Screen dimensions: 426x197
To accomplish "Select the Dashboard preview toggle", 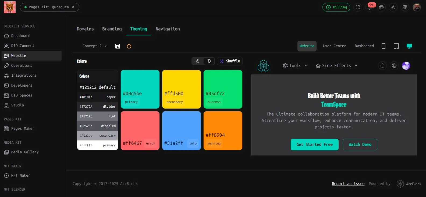I will pos(364,46).
